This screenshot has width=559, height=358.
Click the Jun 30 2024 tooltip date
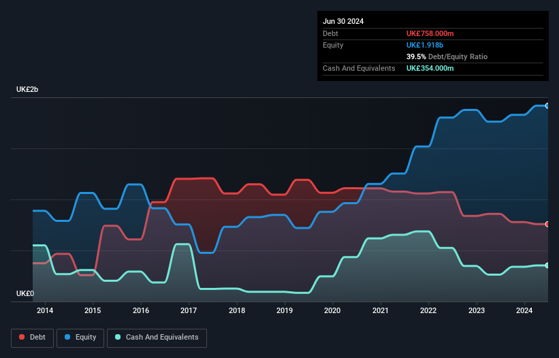(x=343, y=21)
